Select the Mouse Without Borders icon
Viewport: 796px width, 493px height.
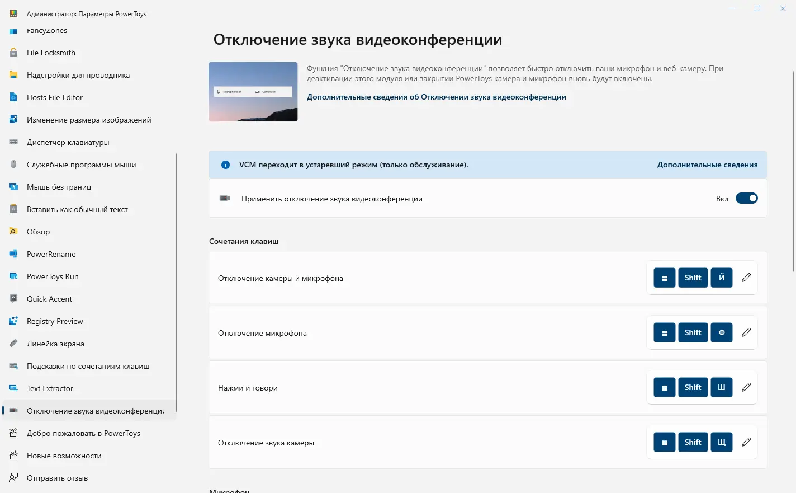[13, 187]
